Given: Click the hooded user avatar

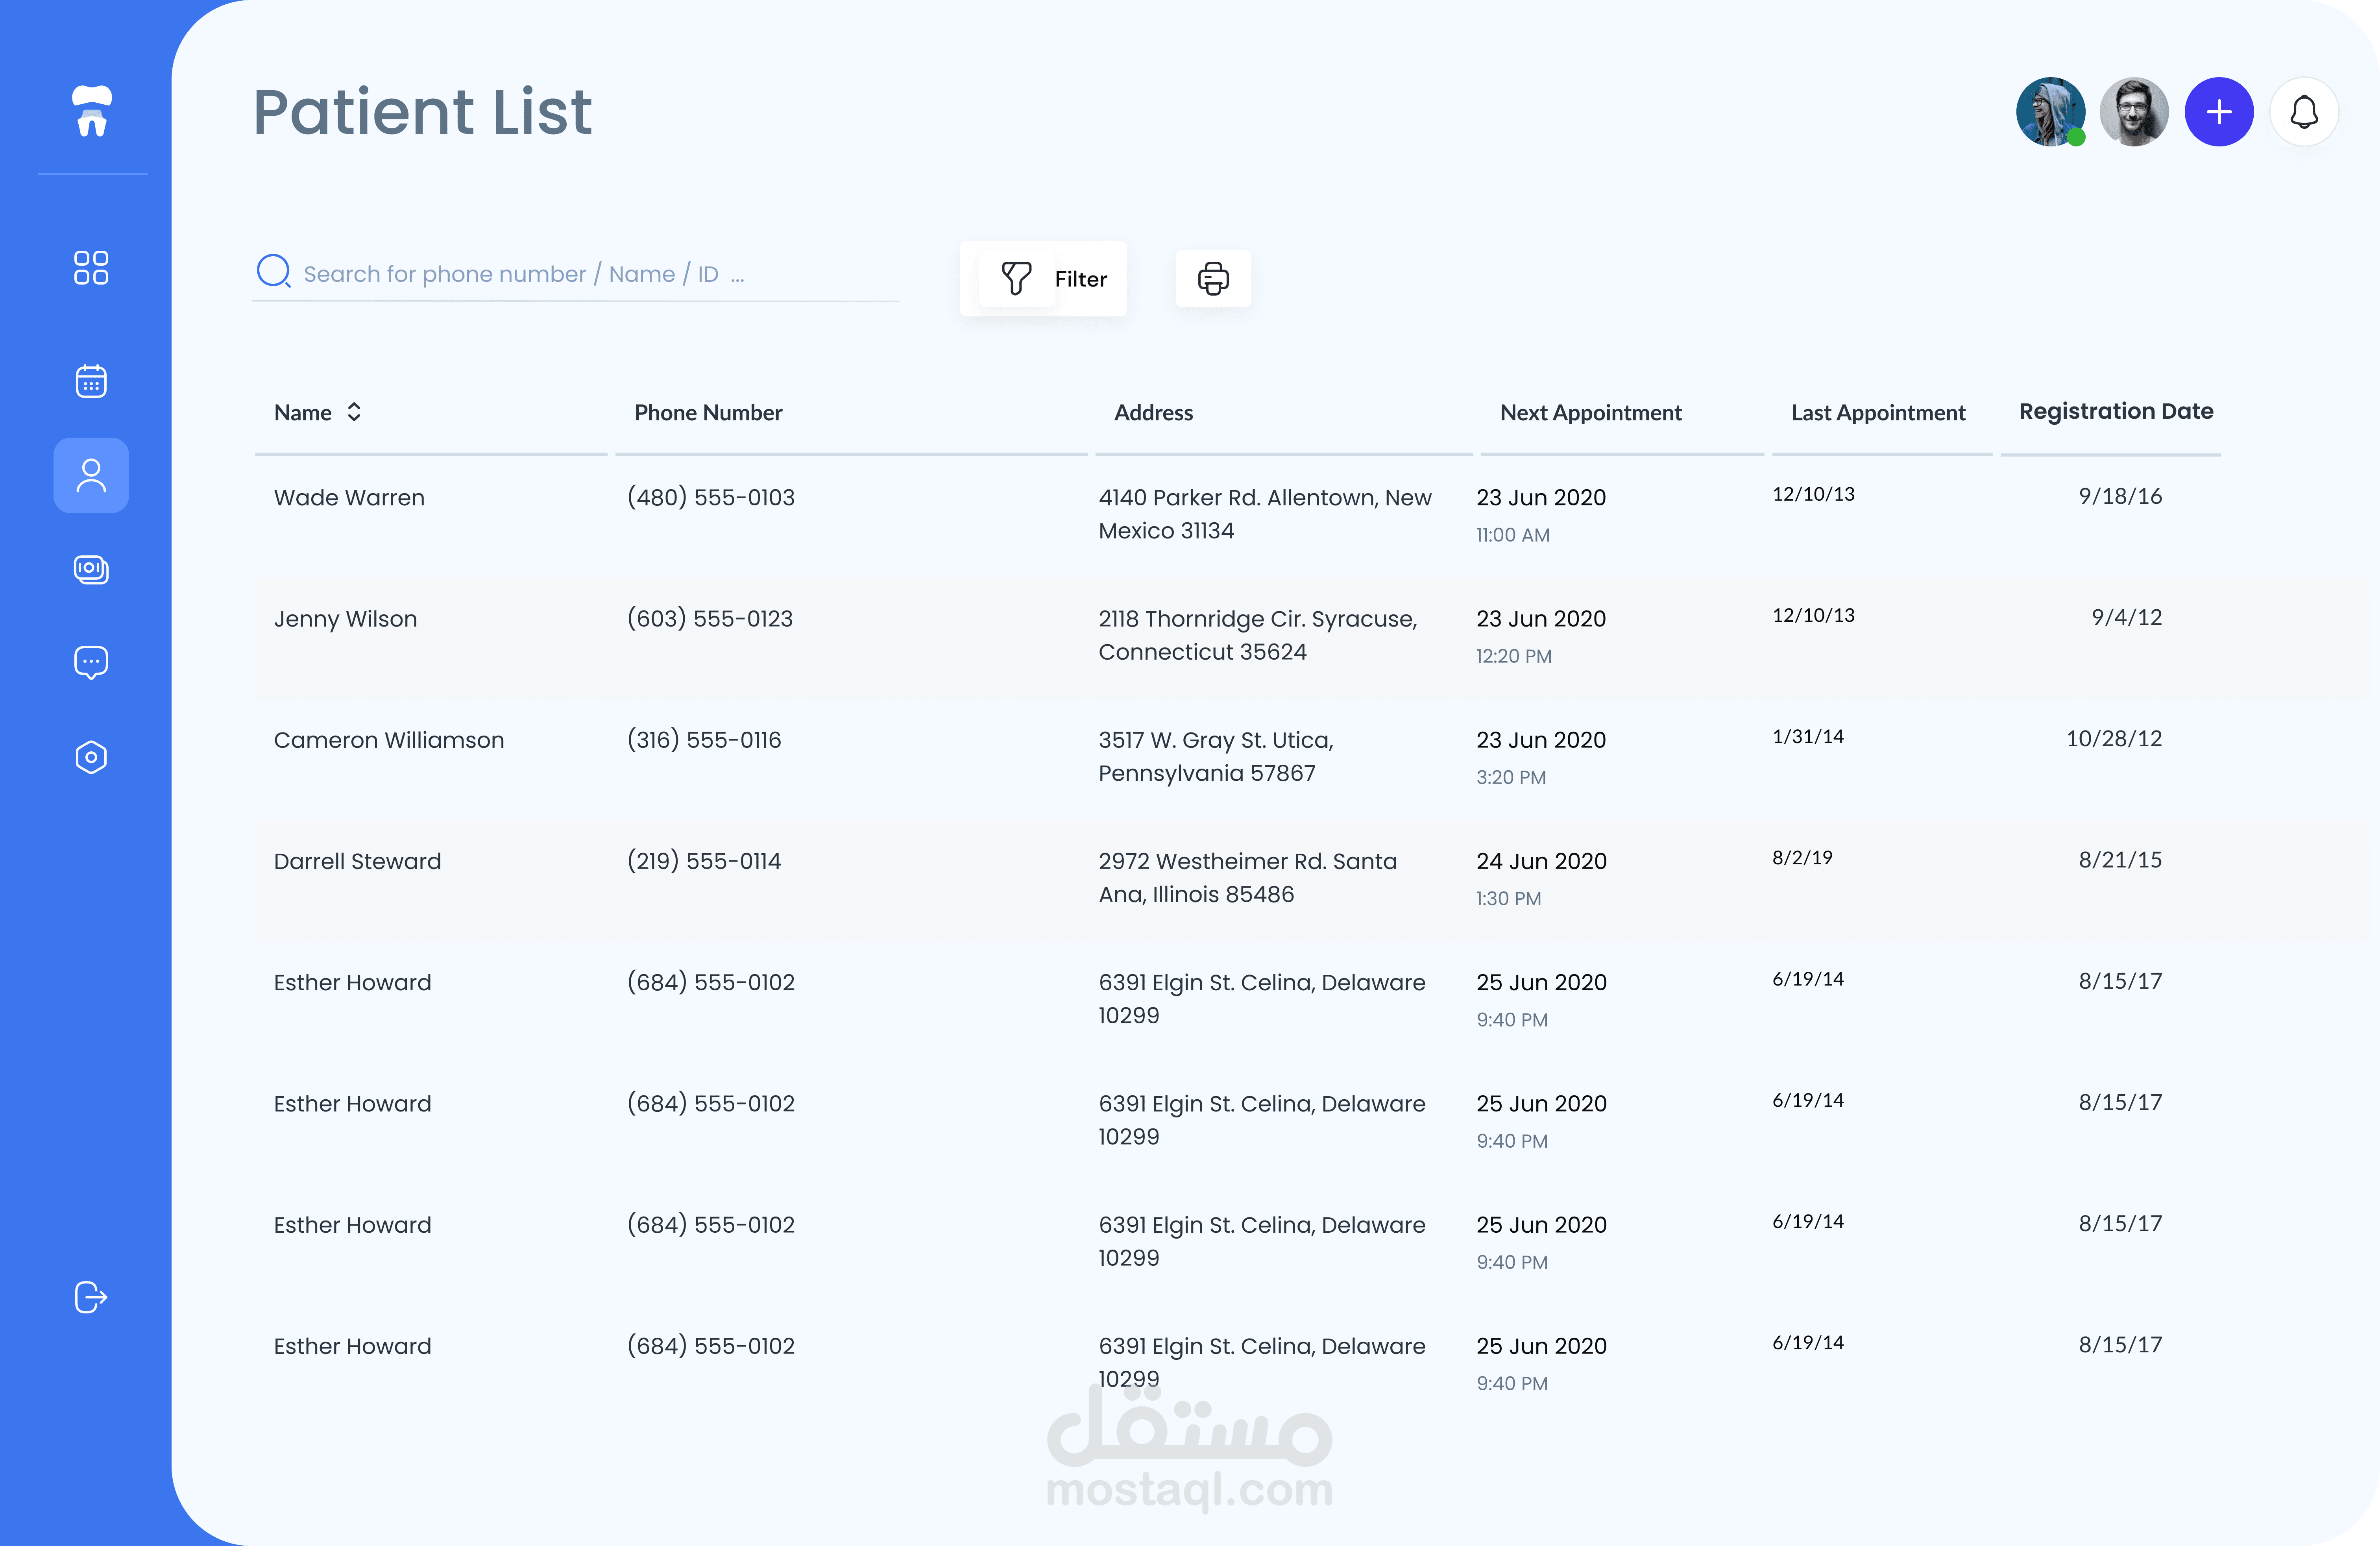Looking at the screenshot, I should tap(2049, 112).
